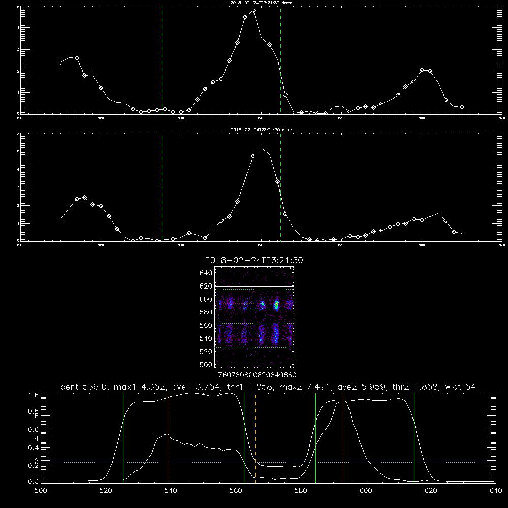This screenshot has height=508, width=508.
Task: Click heatmap y-axis label 540
Action: [x=206, y=338]
